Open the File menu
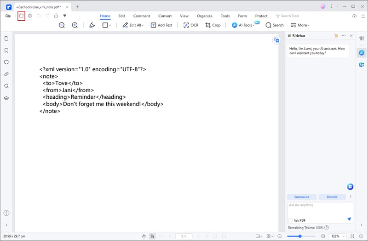Image resolution: width=368 pixels, height=241 pixels. click(8, 16)
